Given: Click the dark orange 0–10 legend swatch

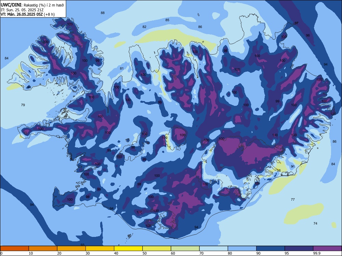Looking at the screenshot, I should 14,248.
